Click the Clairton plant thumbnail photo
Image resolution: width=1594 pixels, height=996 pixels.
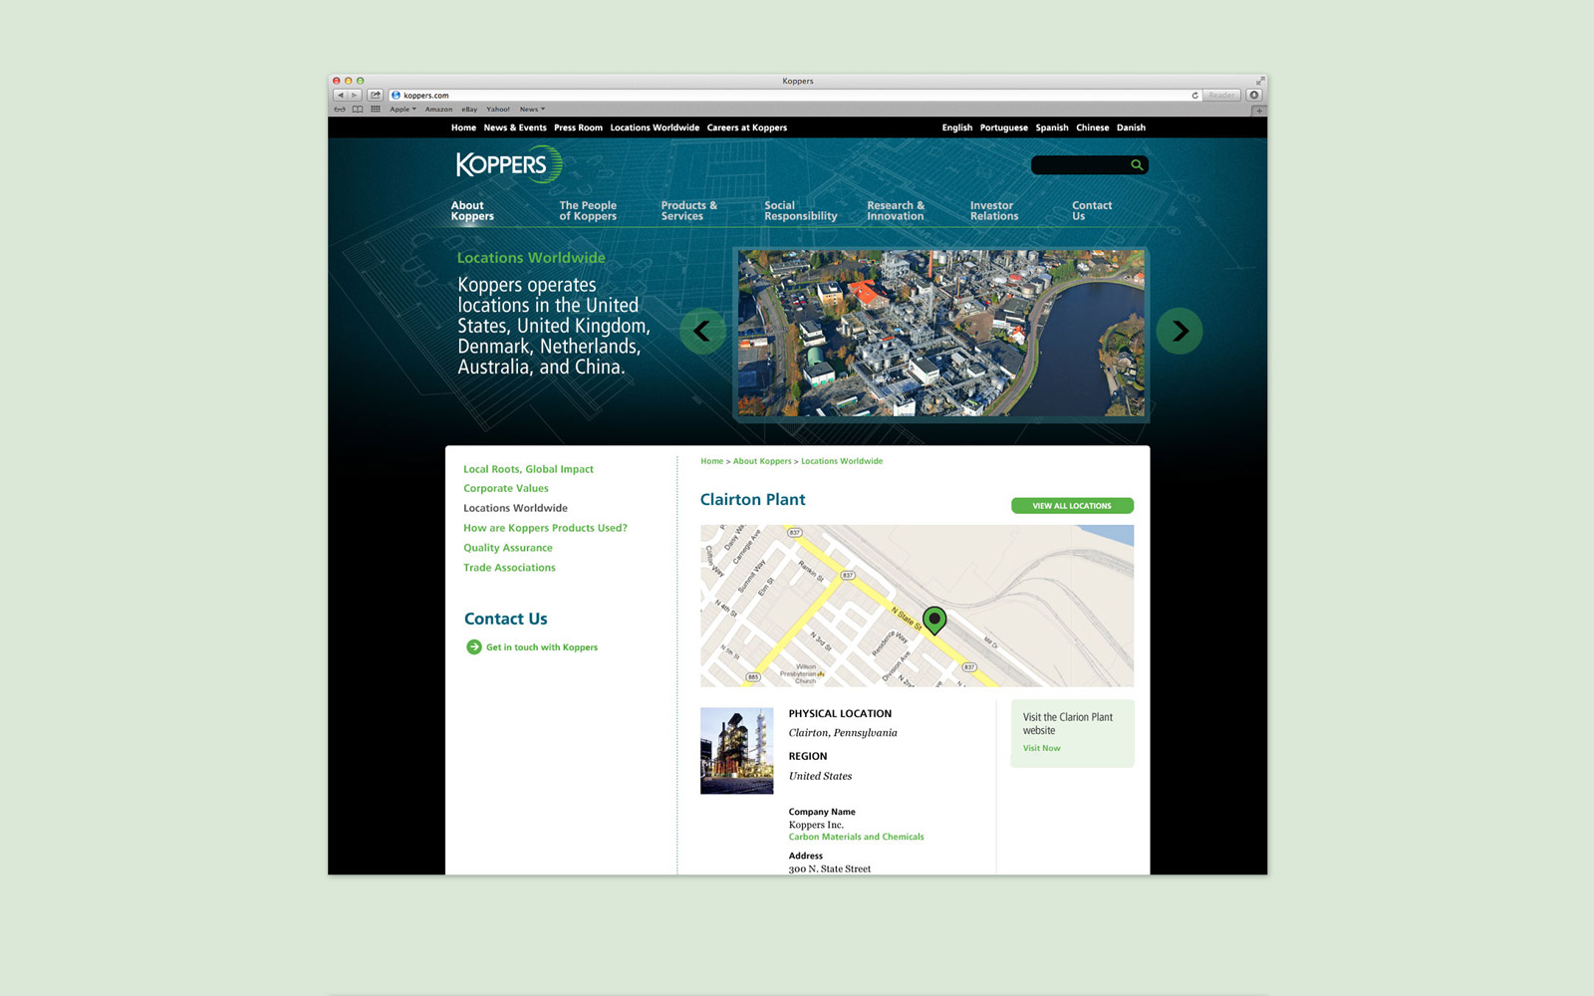736,751
